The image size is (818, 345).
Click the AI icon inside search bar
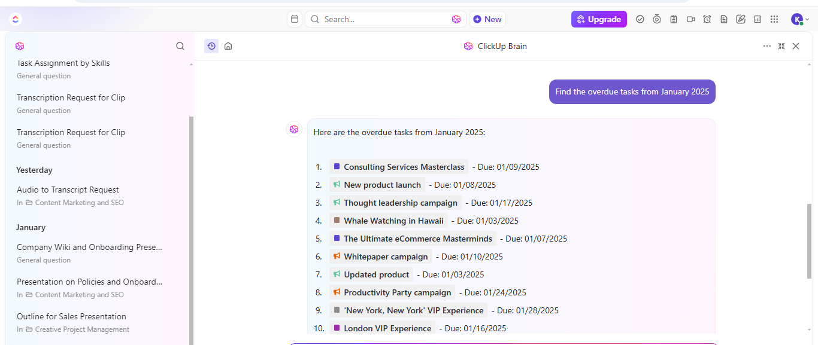456,19
